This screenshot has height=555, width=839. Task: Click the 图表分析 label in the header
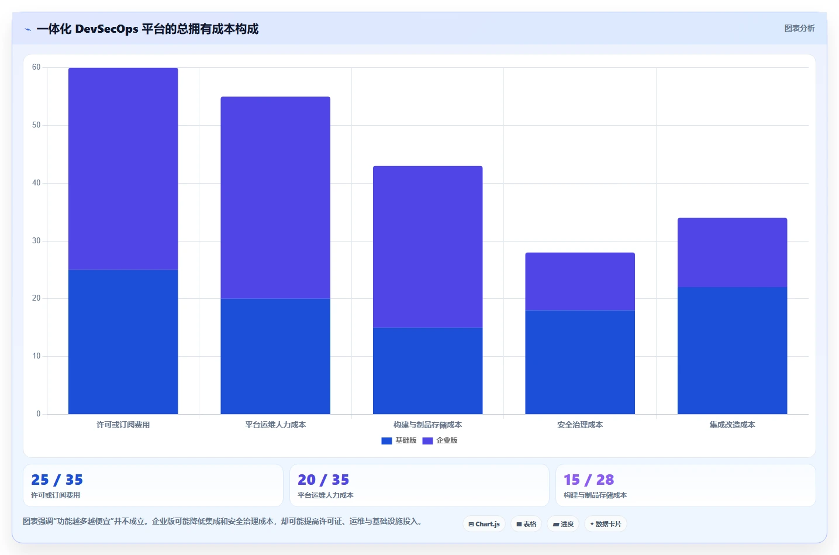click(799, 28)
